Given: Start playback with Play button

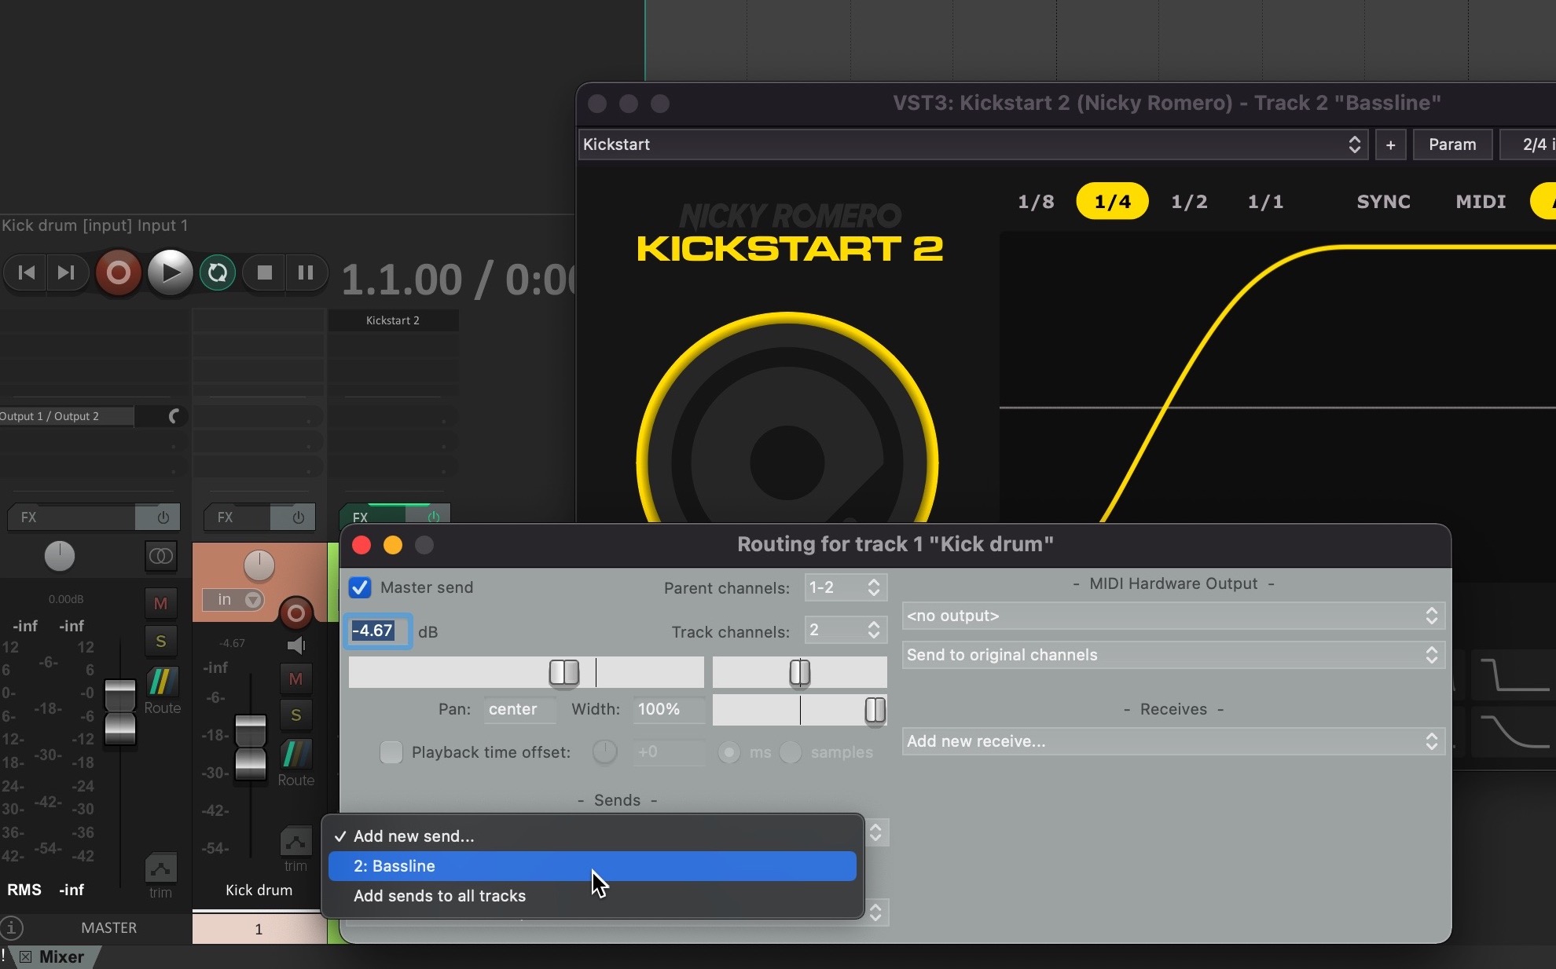Looking at the screenshot, I should tap(170, 272).
